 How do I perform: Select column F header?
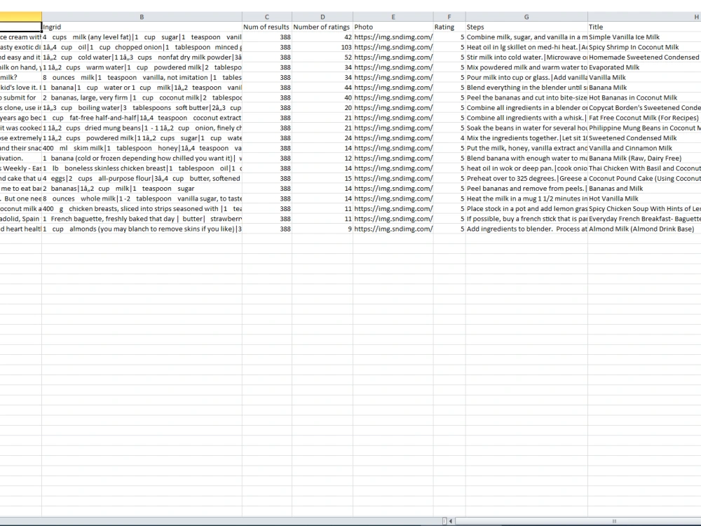click(x=449, y=17)
